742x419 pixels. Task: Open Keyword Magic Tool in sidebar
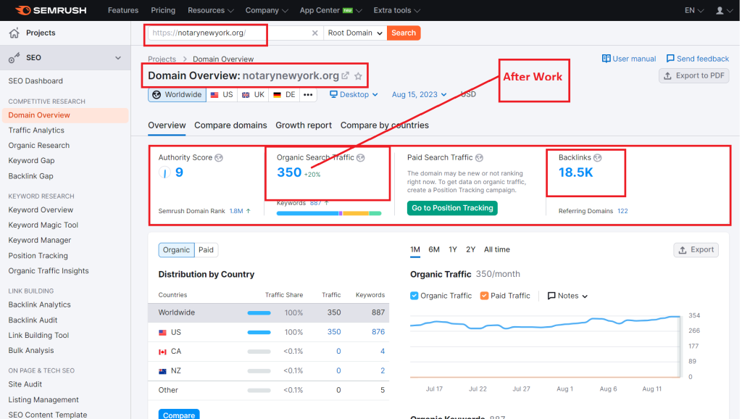(x=43, y=225)
